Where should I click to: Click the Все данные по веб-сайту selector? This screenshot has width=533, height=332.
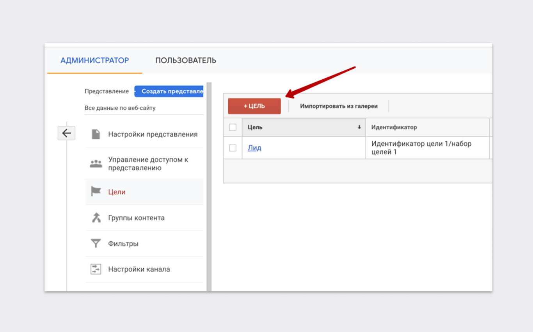click(144, 108)
